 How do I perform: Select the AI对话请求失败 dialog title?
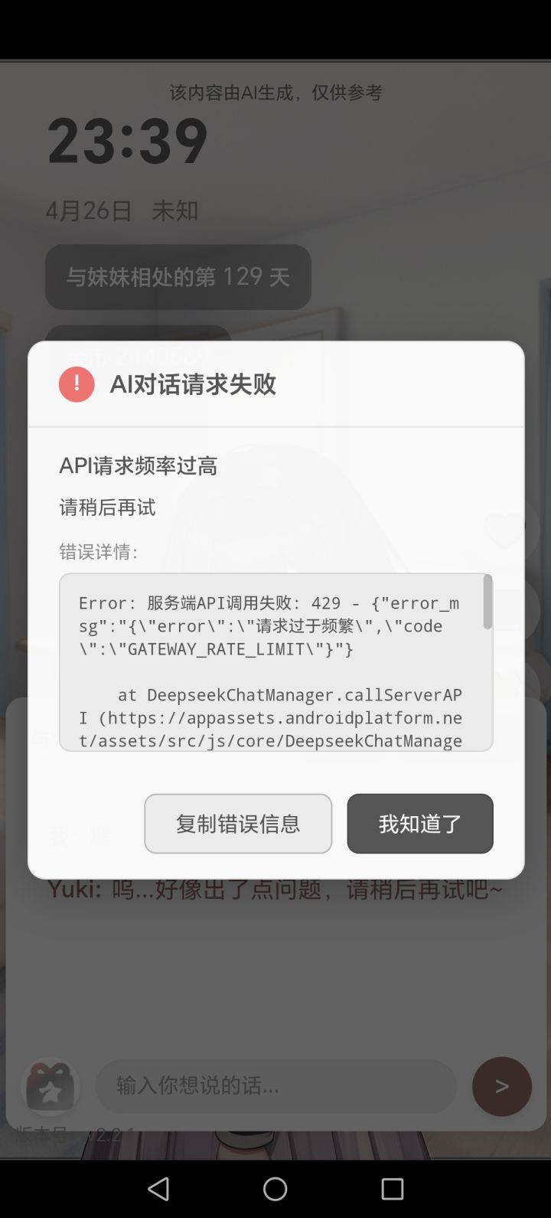(x=193, y=384)
